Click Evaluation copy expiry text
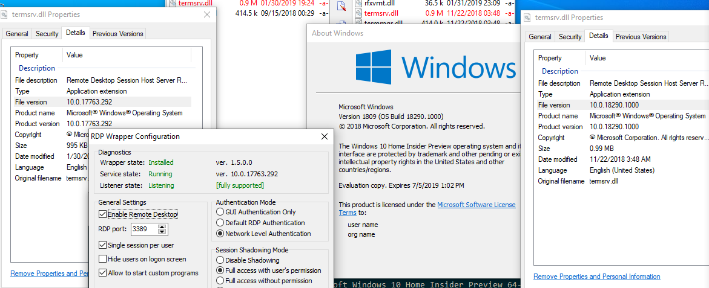This screenshot has height=288, width=709. click(x=401, y=185)
